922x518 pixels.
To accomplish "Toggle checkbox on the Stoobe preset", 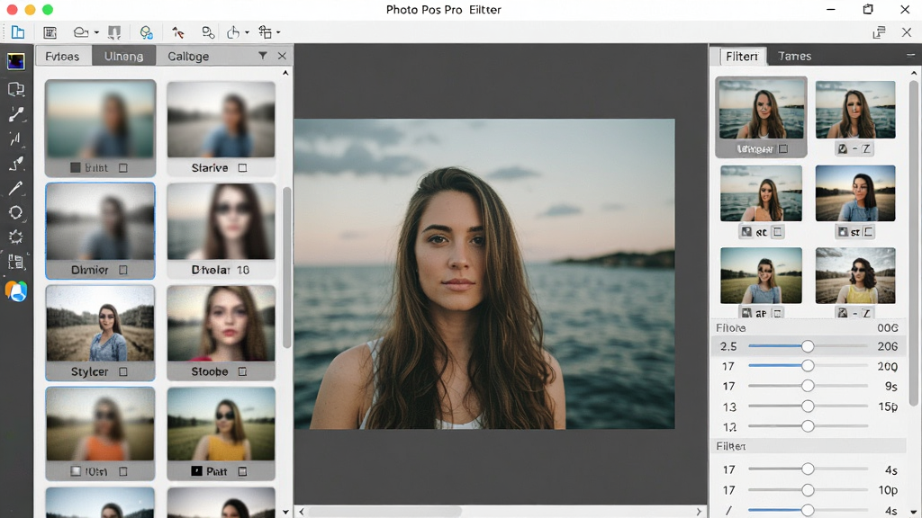I will pyautogui.click(x=242, y=371).
